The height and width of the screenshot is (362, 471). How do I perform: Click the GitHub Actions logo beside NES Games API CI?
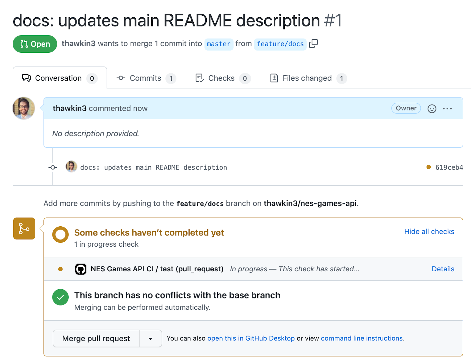(81, 269)
